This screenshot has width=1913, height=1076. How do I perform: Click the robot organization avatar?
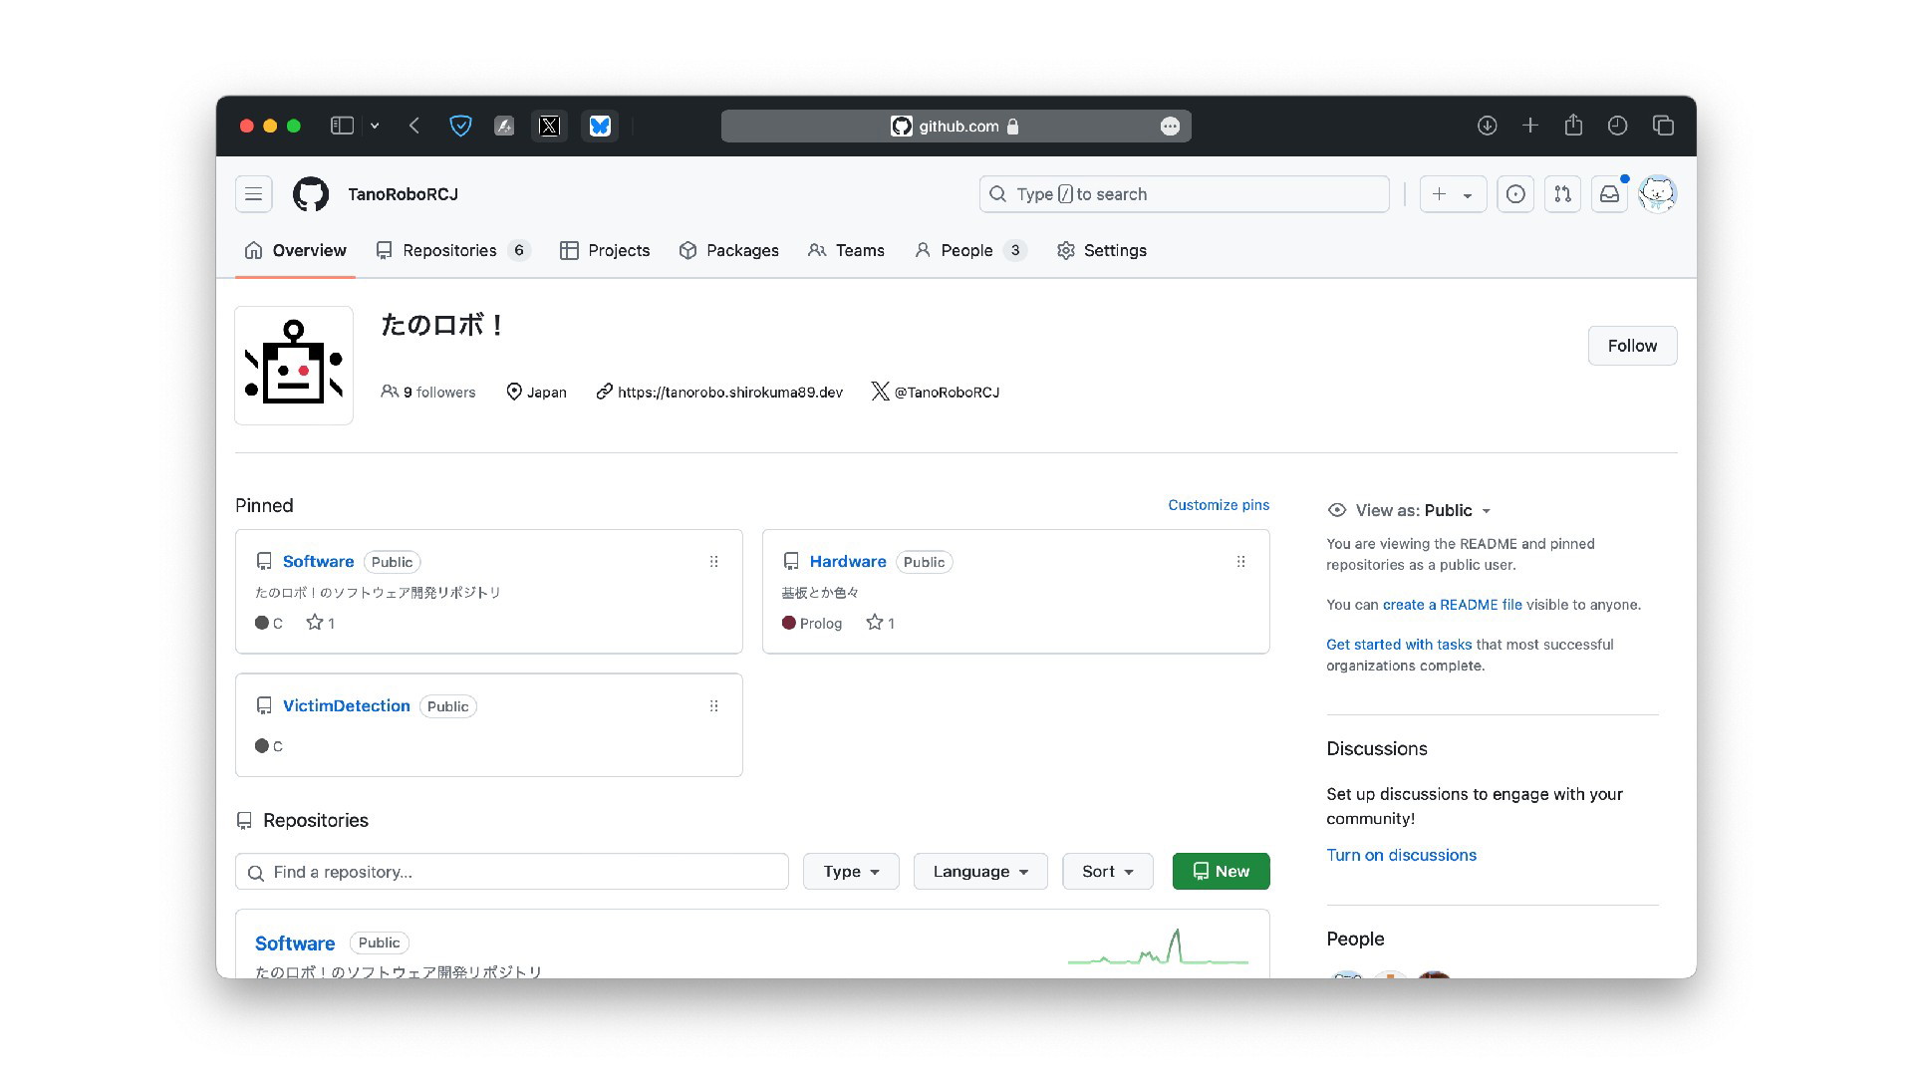pyautogui.click(x=294, y=366)
